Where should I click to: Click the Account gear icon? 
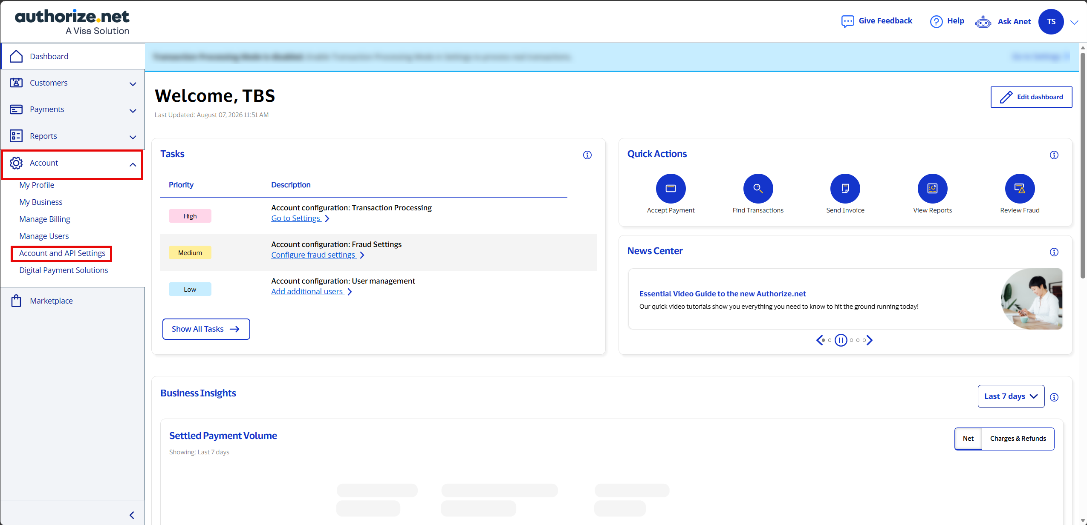pos(16,163)
